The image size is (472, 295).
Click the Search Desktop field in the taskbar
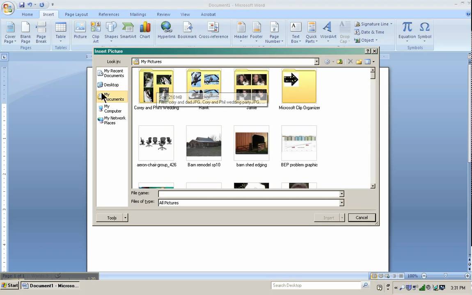point(316,286)
